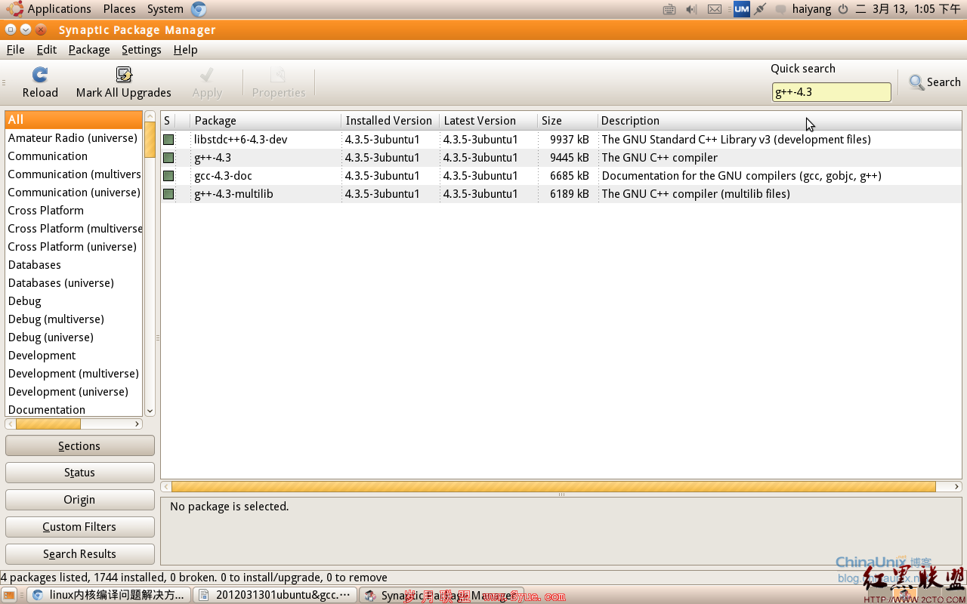Click package list scroll right arrow

click(957, 487)
